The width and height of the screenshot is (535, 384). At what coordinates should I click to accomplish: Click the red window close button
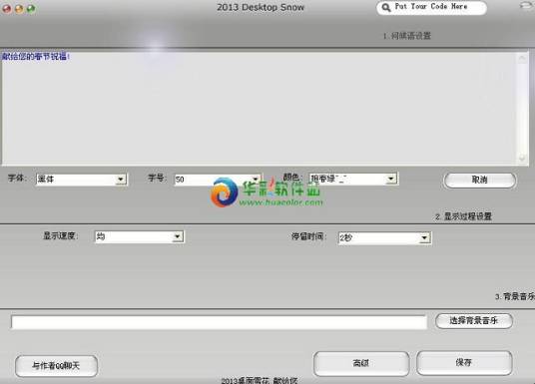tap(7, 9)
